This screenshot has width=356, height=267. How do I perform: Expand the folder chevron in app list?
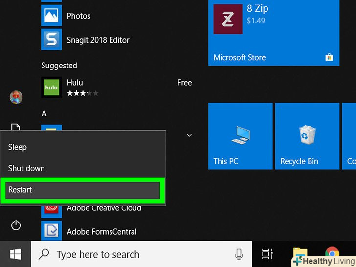click(189, 135)
